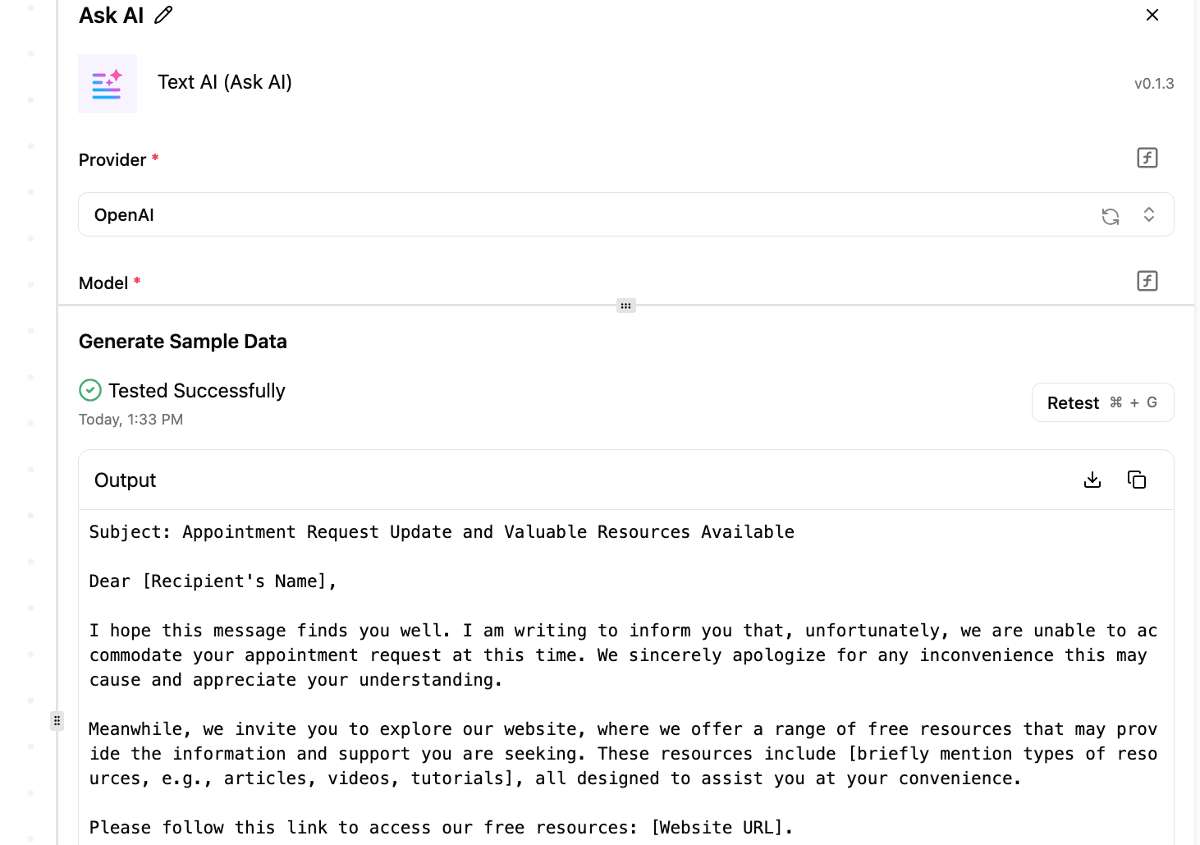Click the Generate Sample Data heading

point(183,342)
